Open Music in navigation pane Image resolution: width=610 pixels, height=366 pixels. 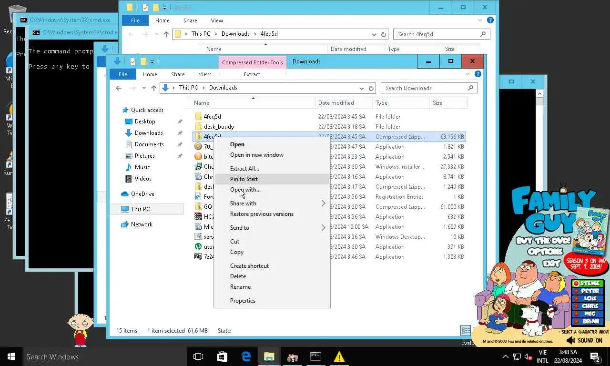pos(142,167)
